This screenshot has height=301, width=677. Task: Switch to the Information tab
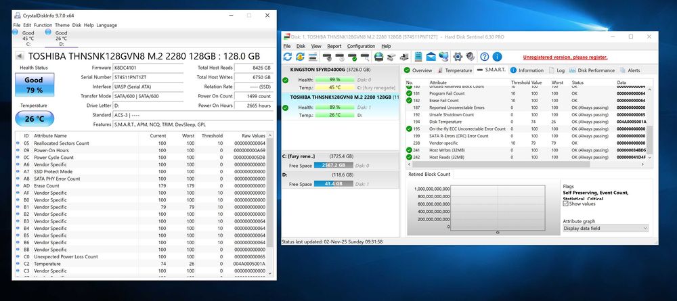527,70
